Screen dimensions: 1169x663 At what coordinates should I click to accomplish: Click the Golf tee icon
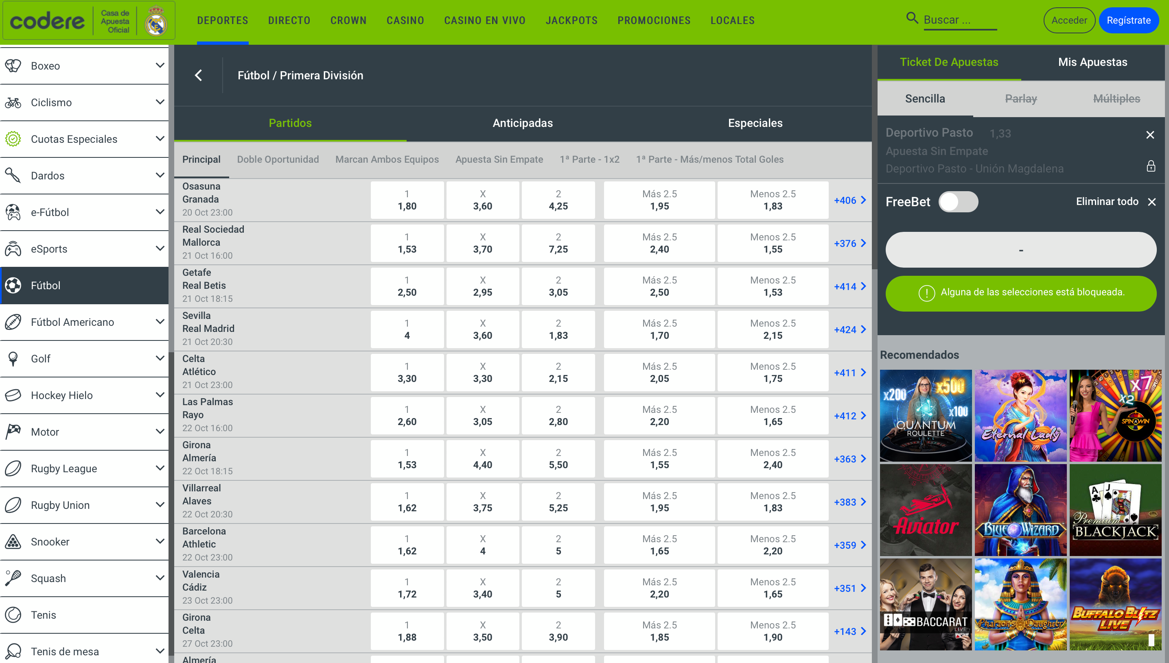point(13,359)
